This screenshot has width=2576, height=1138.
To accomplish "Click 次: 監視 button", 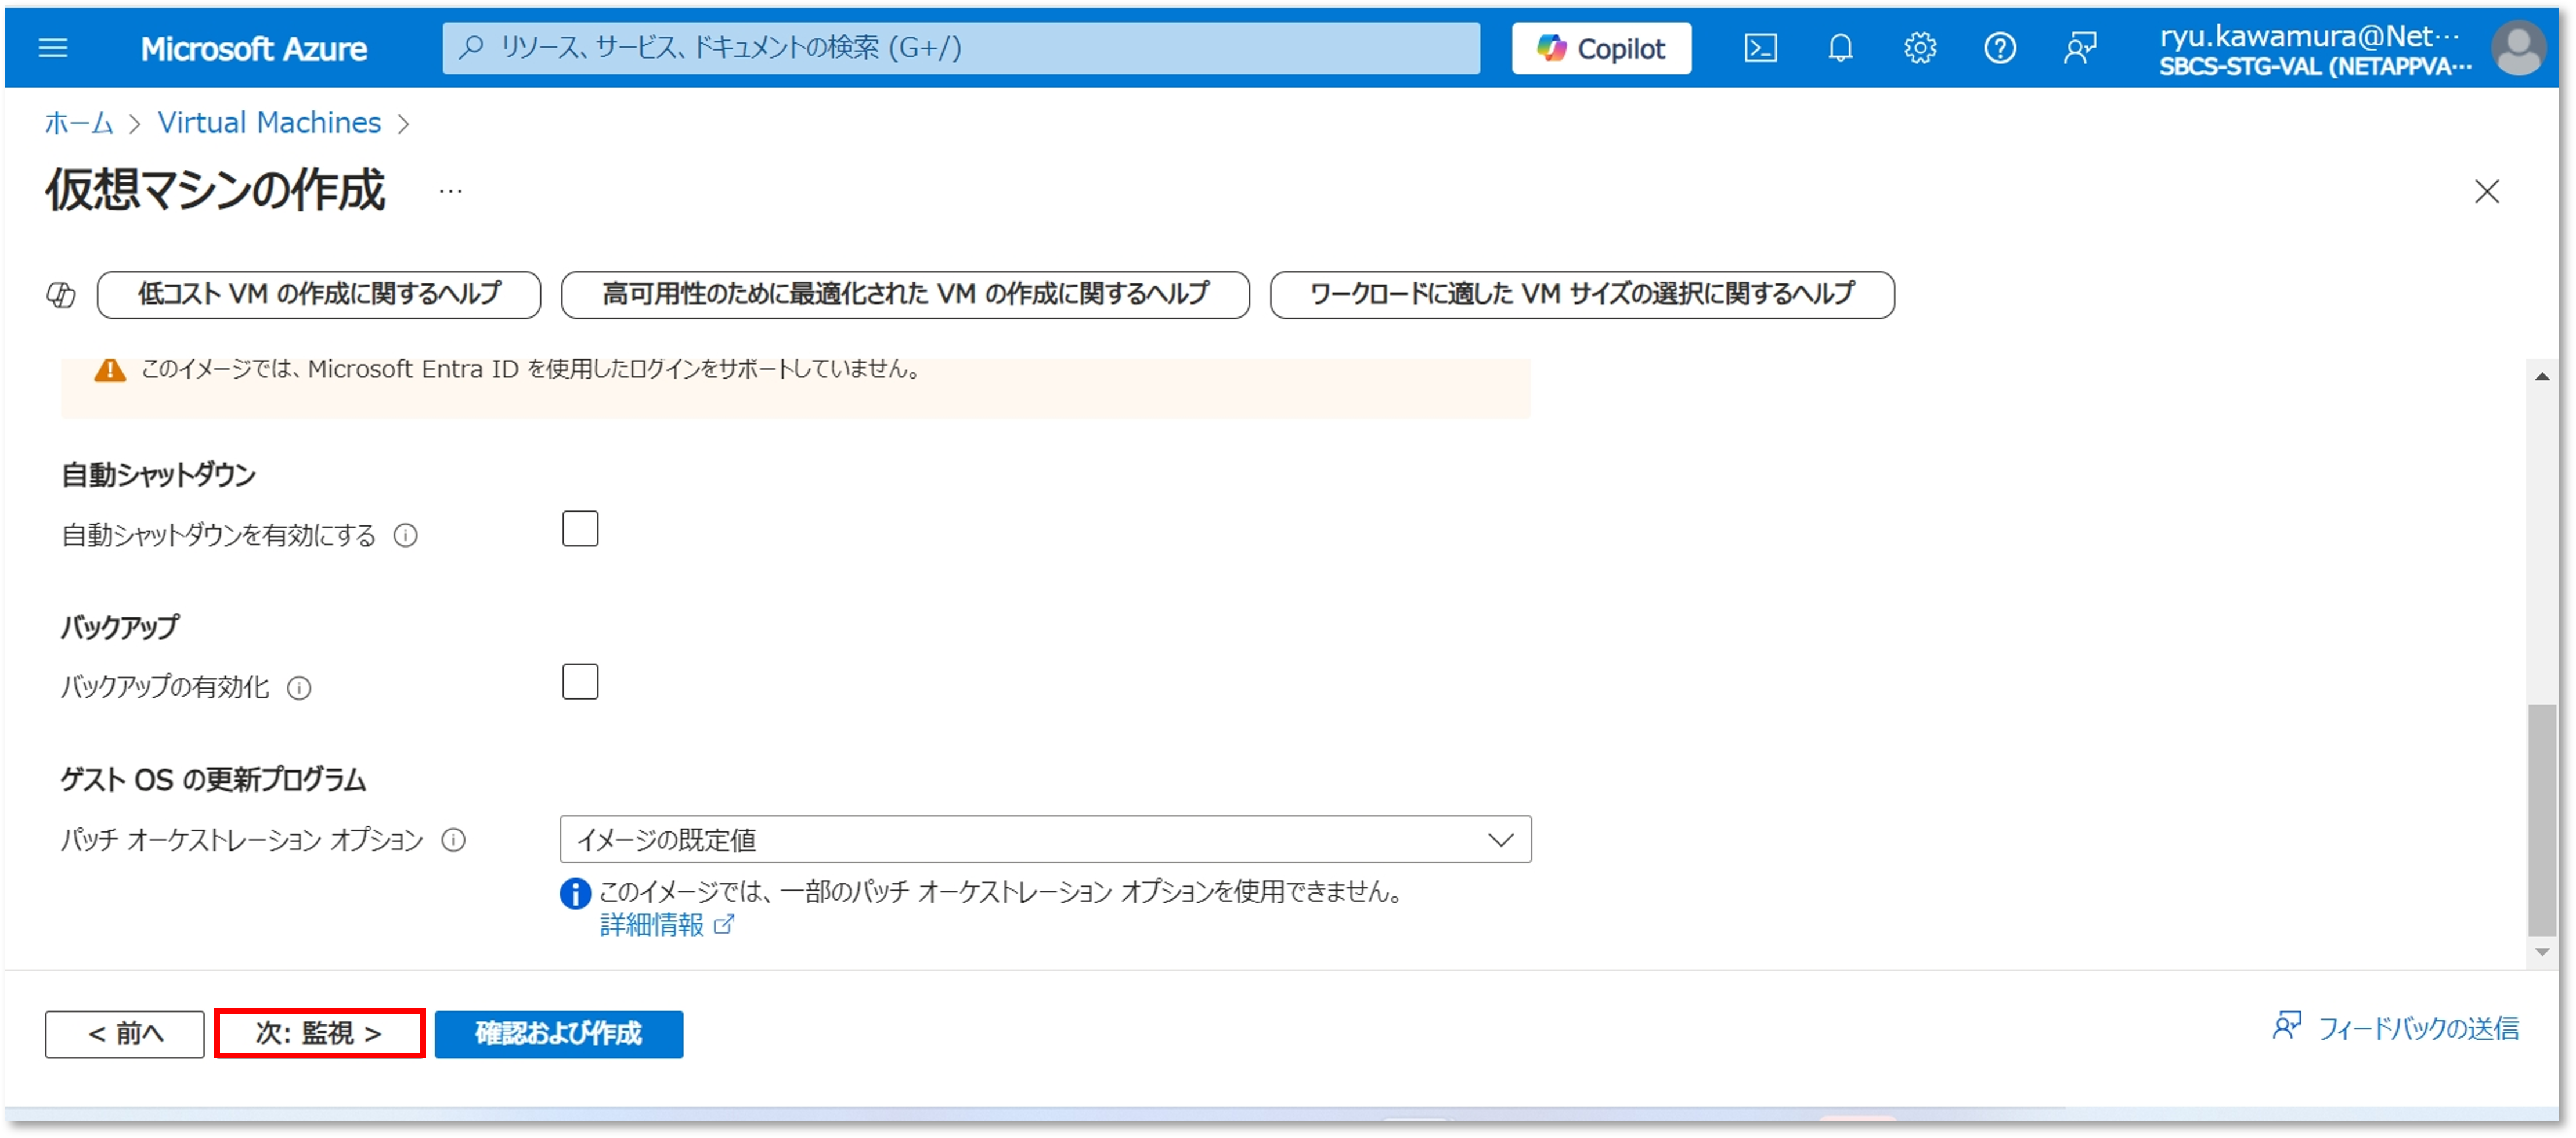I will [x=319, y=1033].
